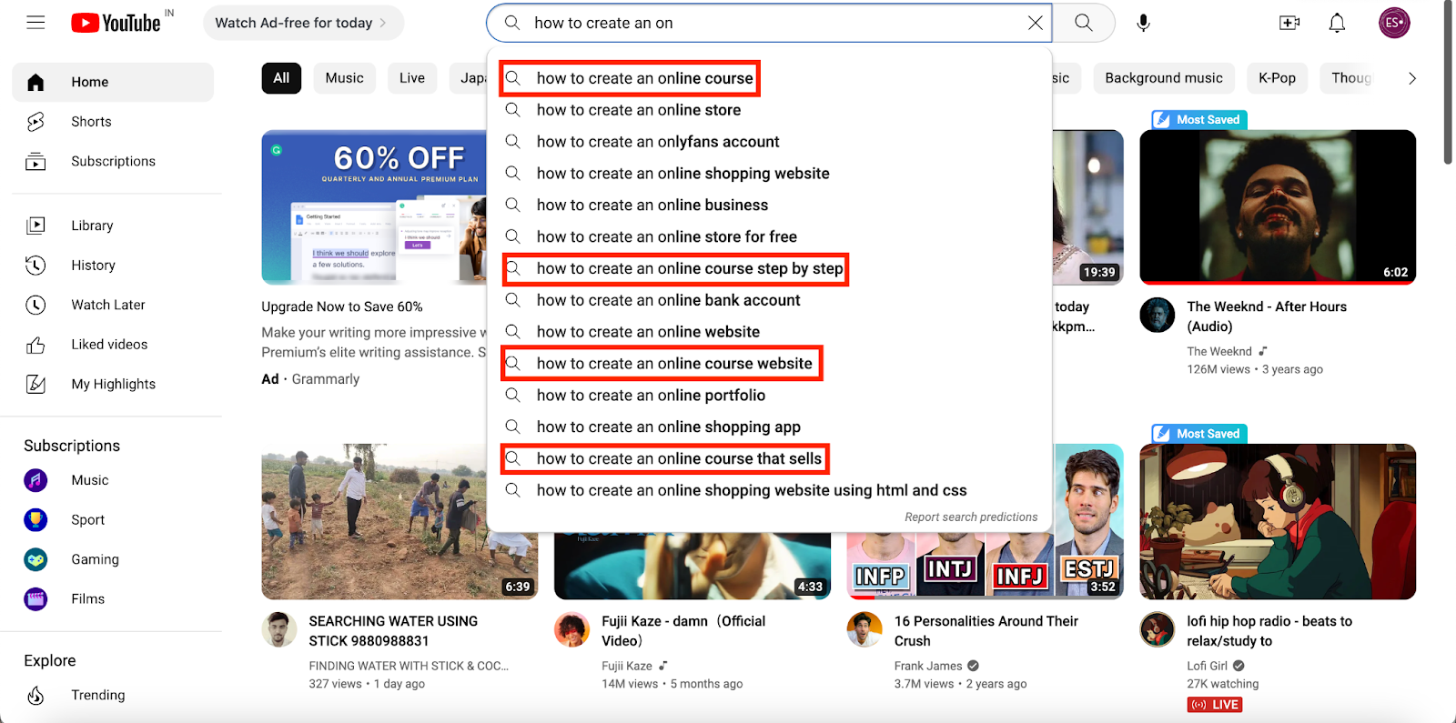Open Watch Later in sidebar

coord(113,305)
